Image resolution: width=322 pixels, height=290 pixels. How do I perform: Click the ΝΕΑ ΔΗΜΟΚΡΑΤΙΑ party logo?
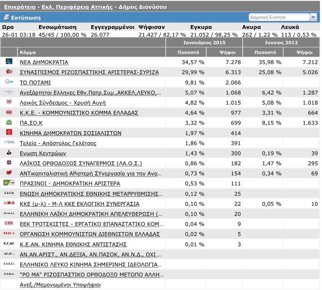tap(9, 61)
